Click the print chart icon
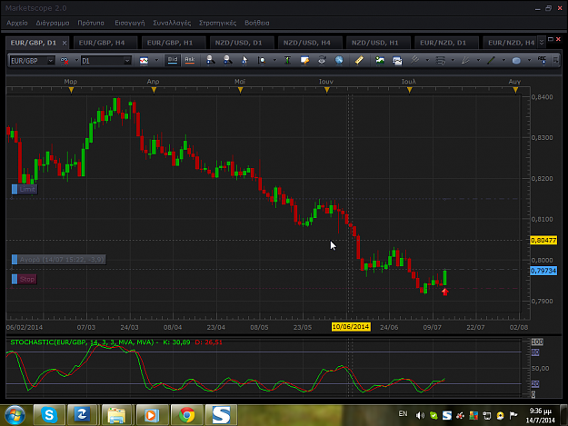 coord(397,61)
